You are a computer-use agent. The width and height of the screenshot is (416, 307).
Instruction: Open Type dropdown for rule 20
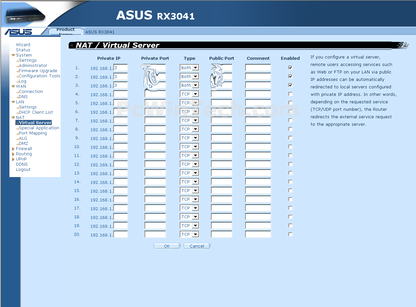click(x=189, y=234)
